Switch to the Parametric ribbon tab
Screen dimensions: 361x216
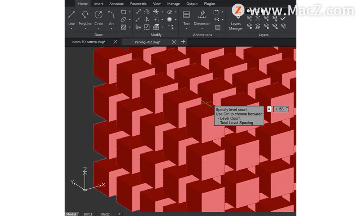tap(138, 4)
